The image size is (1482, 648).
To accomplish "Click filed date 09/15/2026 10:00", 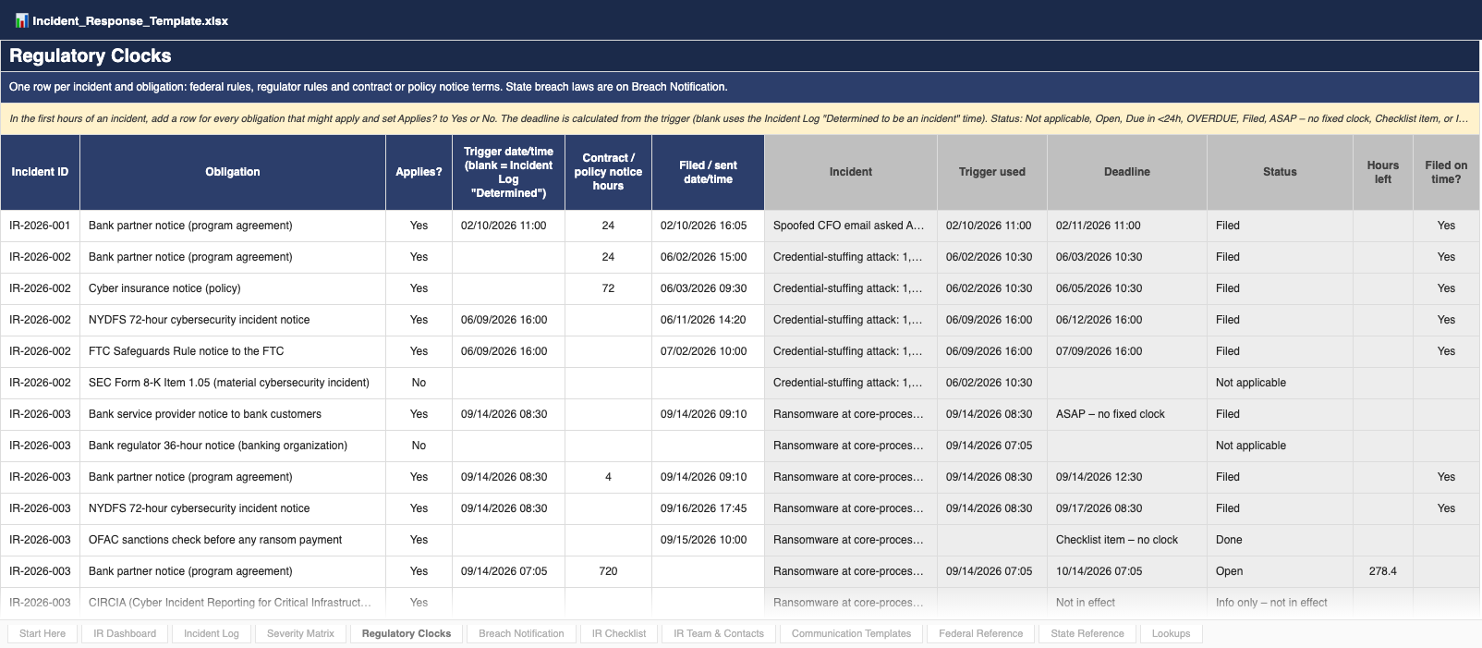I will coord(708,540).
